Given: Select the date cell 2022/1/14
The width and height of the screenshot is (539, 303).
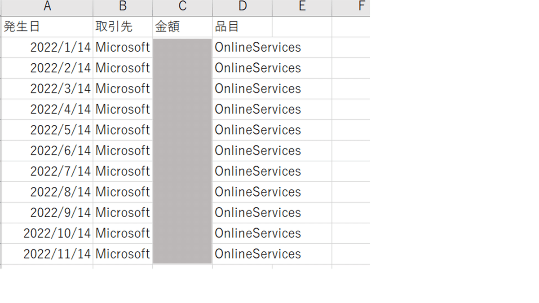Looking at the screenshot, I should coord(47,48).
